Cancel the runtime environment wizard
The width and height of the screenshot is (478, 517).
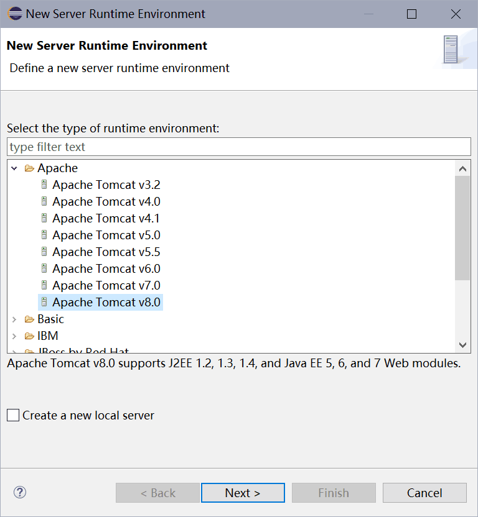pyautogui.click(x=424, y=492)
